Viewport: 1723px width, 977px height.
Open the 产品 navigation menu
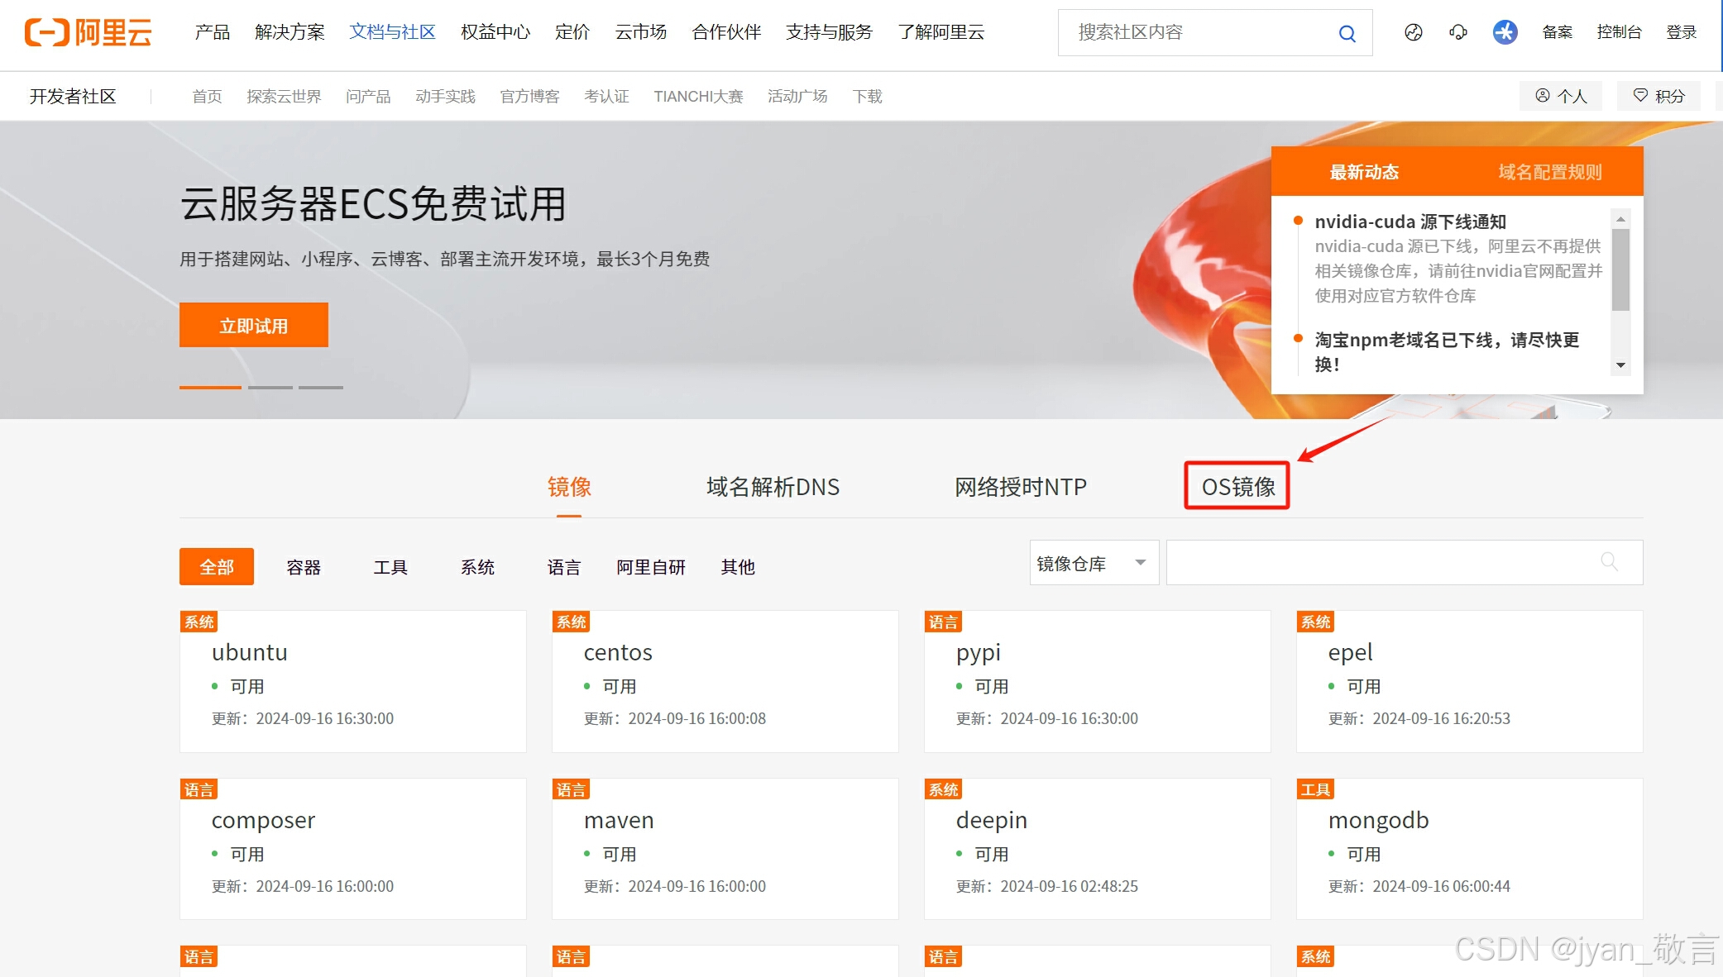(212, 32)
